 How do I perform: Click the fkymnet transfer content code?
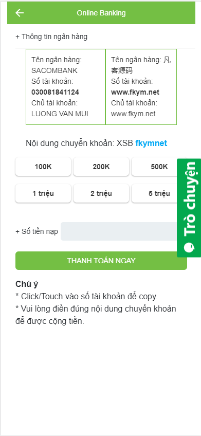[151, 143]
